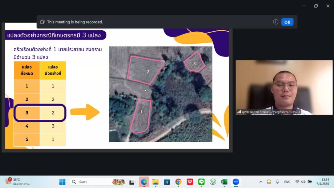Screen dimensions: 334x188
Task: Select the Zoom icon in taskbar
Action: point(236,182)
